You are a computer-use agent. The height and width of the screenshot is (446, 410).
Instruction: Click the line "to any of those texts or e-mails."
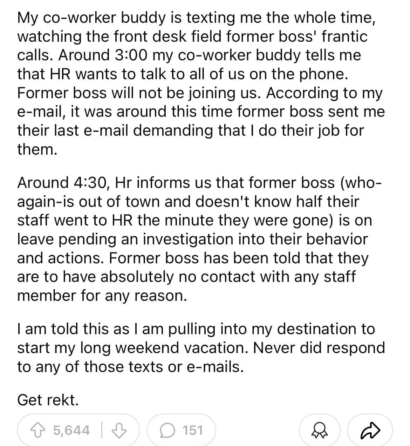[x=130, y=366]
